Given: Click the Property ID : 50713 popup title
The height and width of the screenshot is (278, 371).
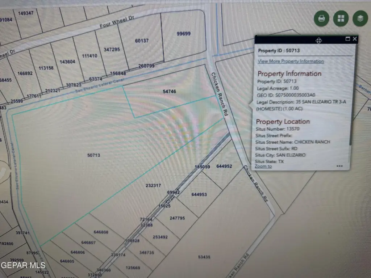Looking at the screenshot, I should pyautogui.click(x=279, y=51).
